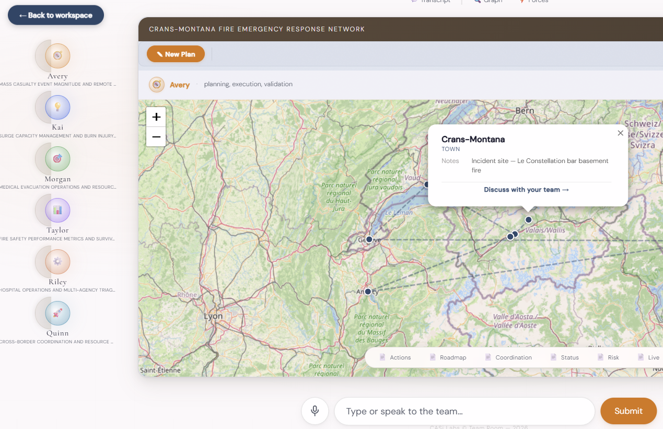Click the Annecy map marker

368,291
